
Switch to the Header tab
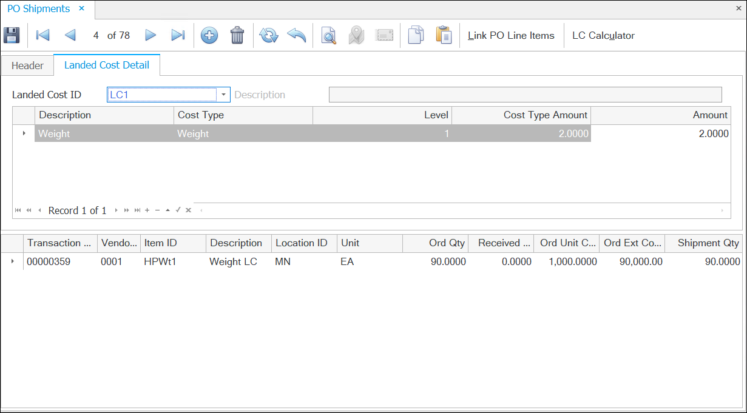point(27,65)
